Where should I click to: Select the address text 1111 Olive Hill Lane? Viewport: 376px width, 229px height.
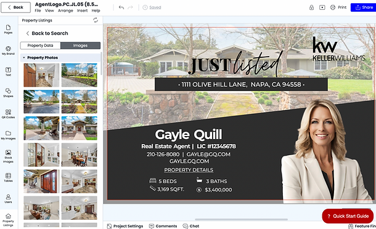pos(241,84)
